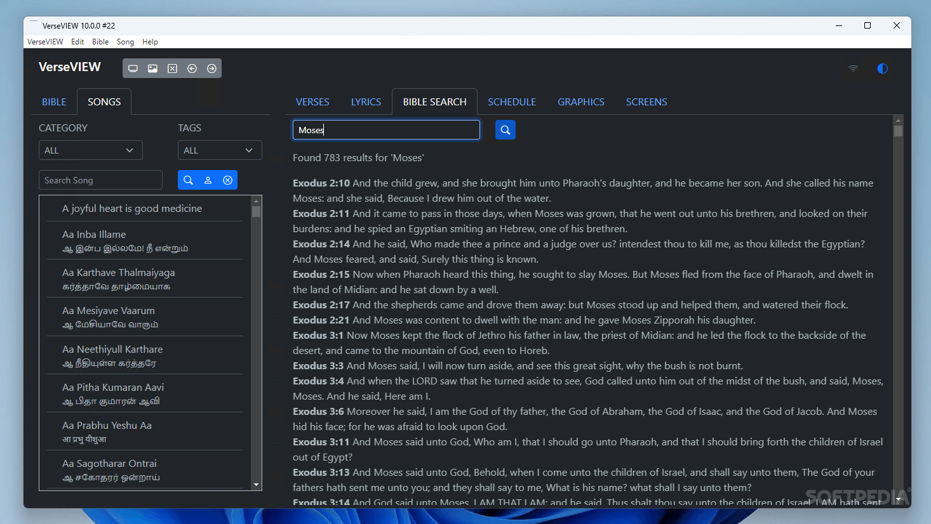
Task: Open the VerseVIEW menu
Action: pos(45,42)
